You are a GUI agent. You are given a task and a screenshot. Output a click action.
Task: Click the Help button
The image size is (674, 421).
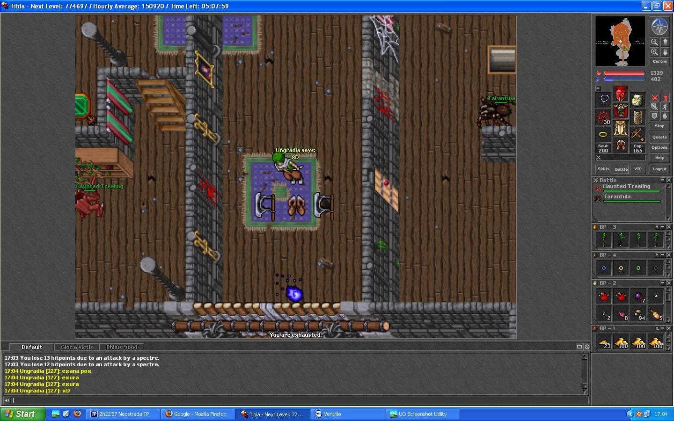[x=659, y=158]
